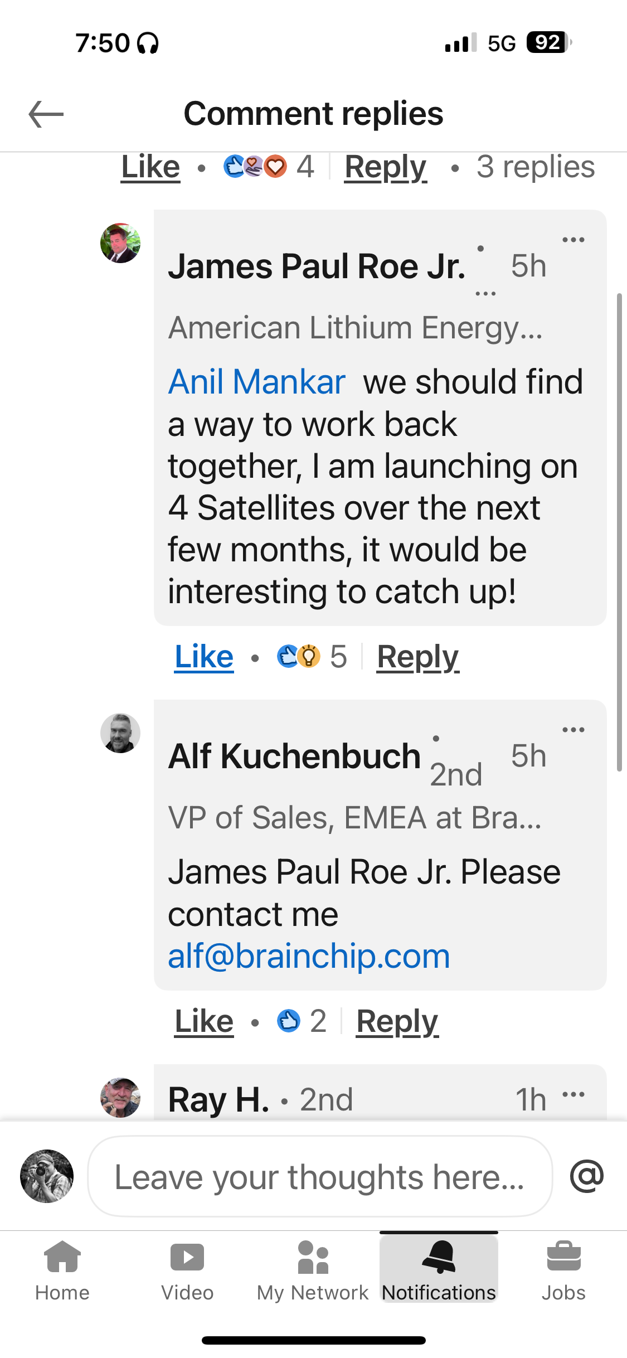Image resolution: width=627 pixels, height=1358 pixels.
Task: Open three-dot menu on Ray H. comment
Action: [x=573, y=1094]
